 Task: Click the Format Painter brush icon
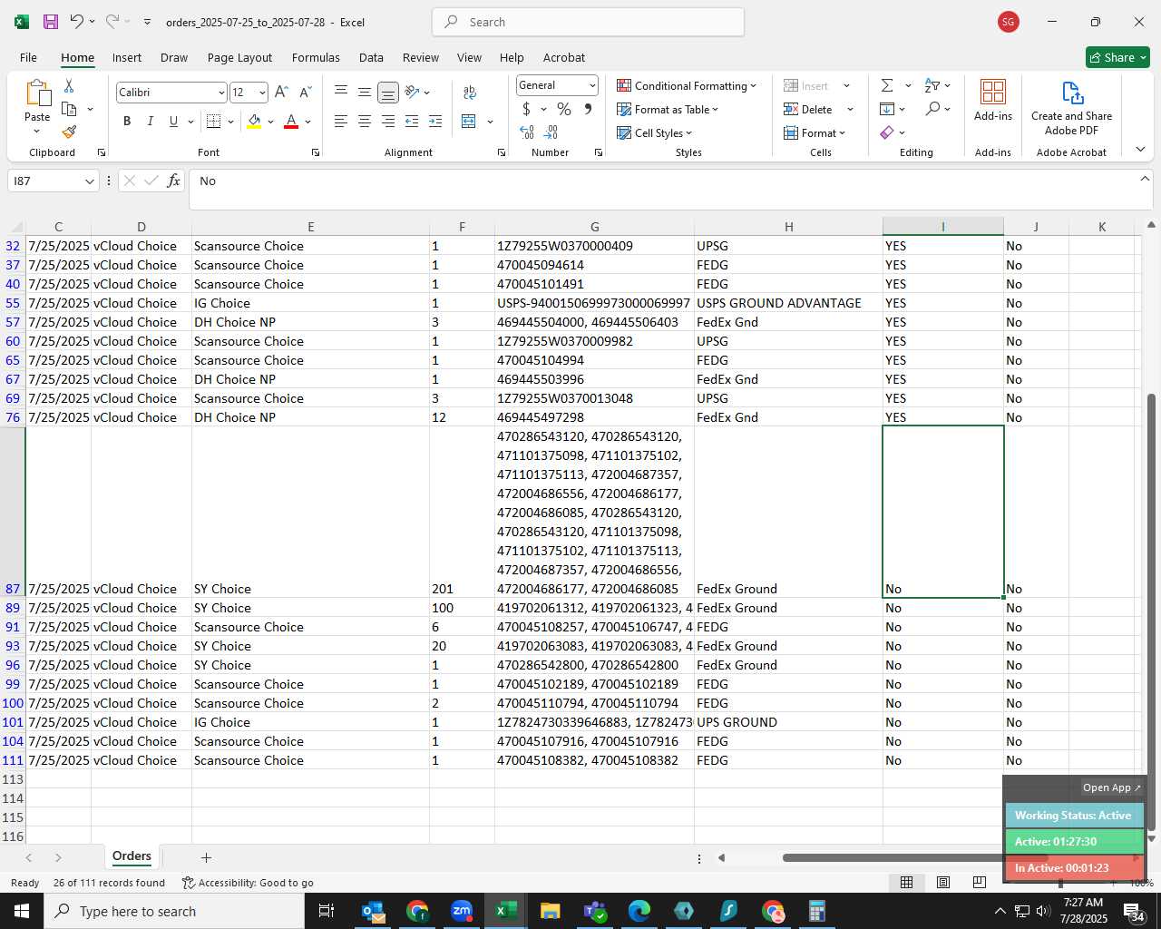point(69,132)
